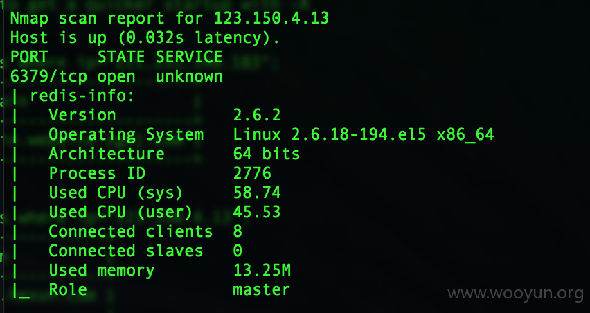Click the SERVICE column header

click(189, 57)
